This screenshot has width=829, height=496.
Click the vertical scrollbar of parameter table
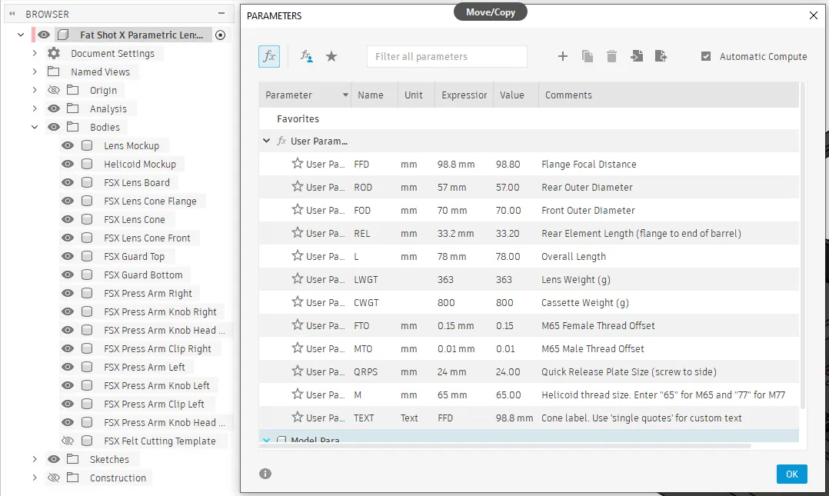pos(803,246)
